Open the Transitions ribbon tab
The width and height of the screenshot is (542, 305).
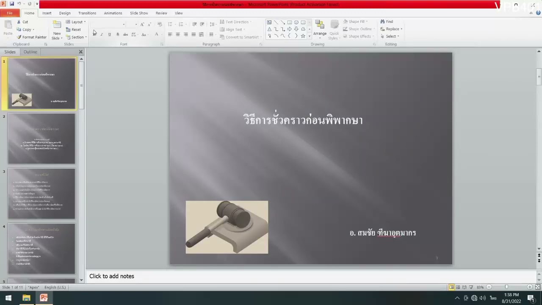click(87, 13)
